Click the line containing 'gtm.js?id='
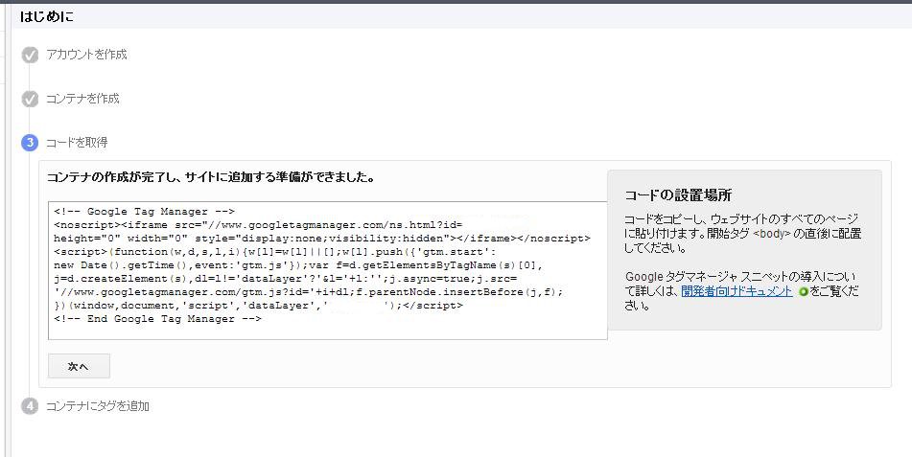912x457 pixels. pyautogui.click(x=308, y=292)
